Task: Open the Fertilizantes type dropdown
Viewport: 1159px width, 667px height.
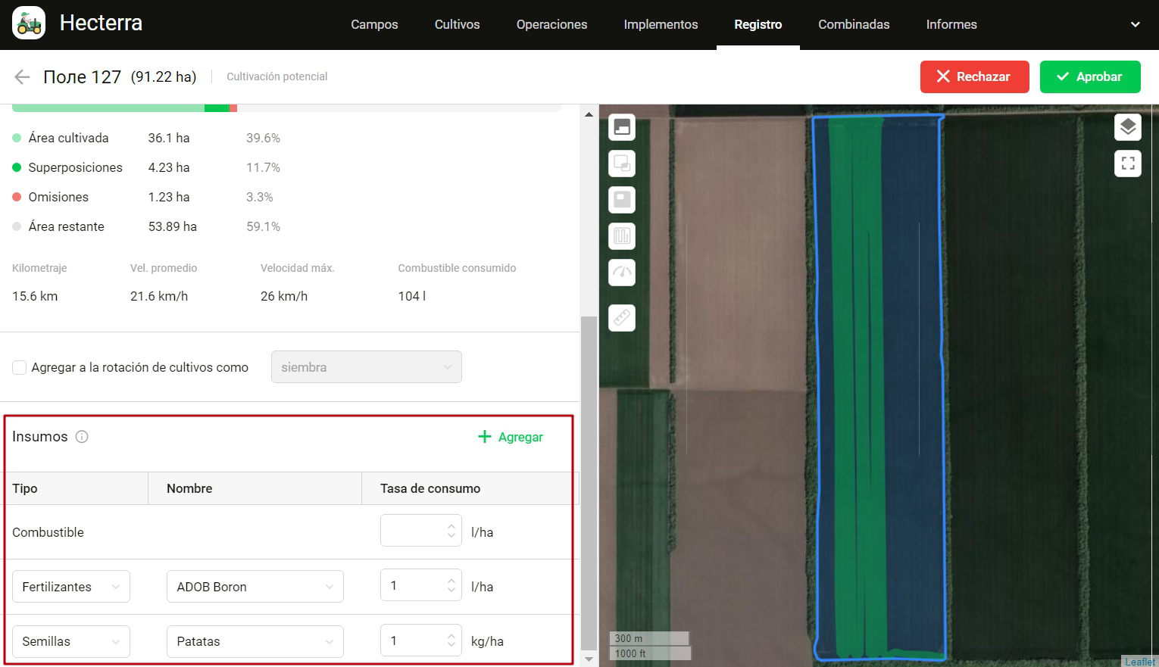Action: pos(71,587)
